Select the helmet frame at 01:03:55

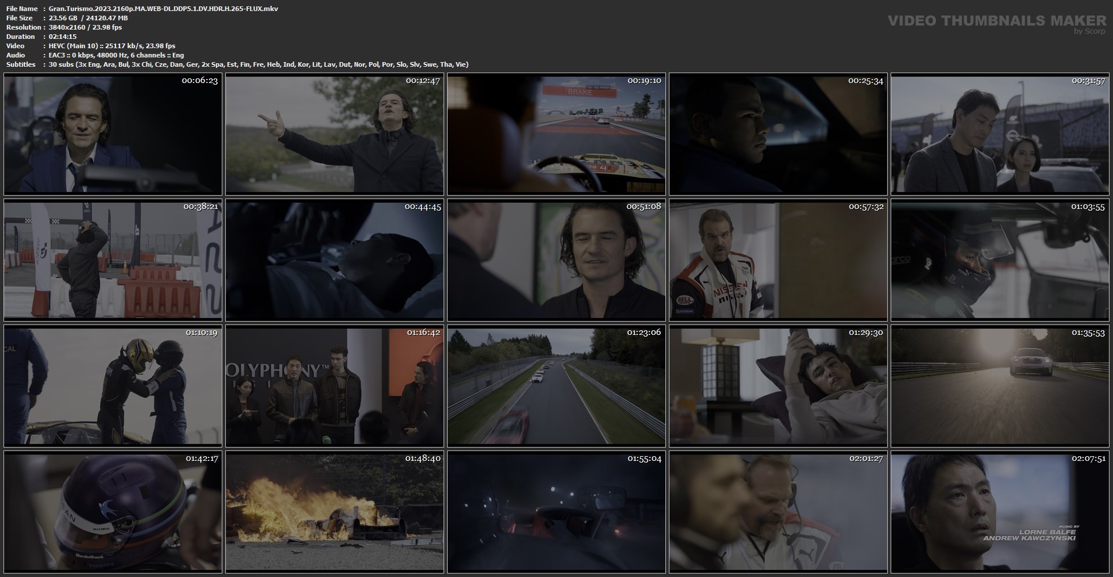(1000, 260)
